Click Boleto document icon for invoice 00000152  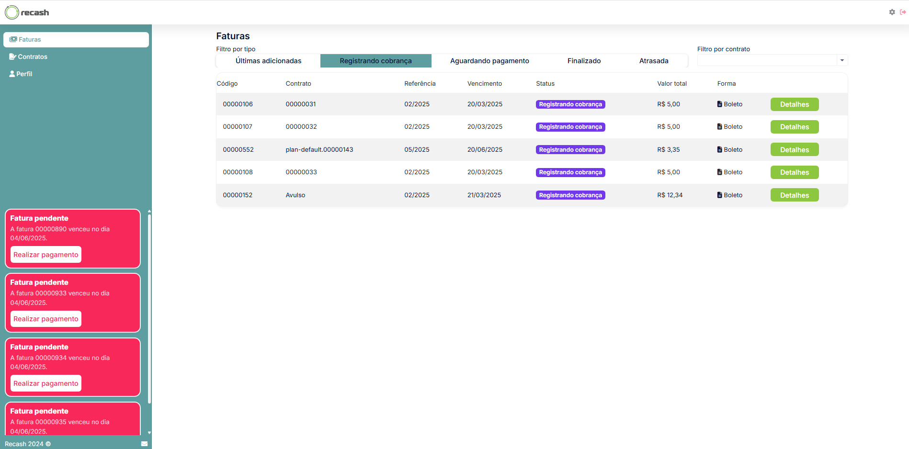[719, 195]
